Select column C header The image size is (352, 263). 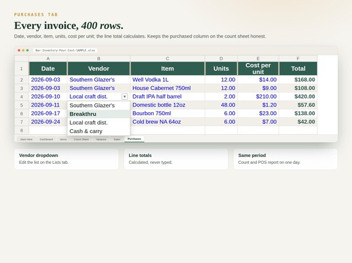167,59
